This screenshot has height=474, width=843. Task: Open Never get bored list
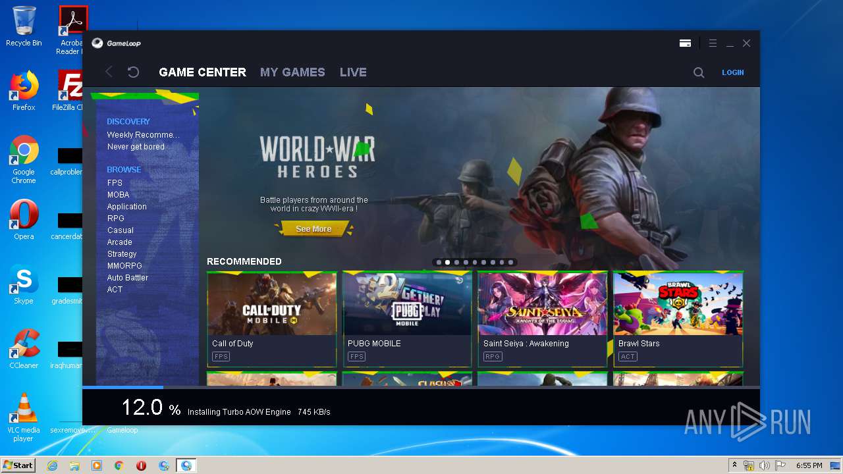point(136,147)
